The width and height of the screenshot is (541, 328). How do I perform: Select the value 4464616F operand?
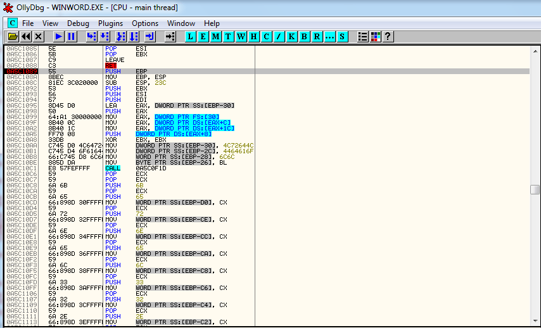coord(238,151)
